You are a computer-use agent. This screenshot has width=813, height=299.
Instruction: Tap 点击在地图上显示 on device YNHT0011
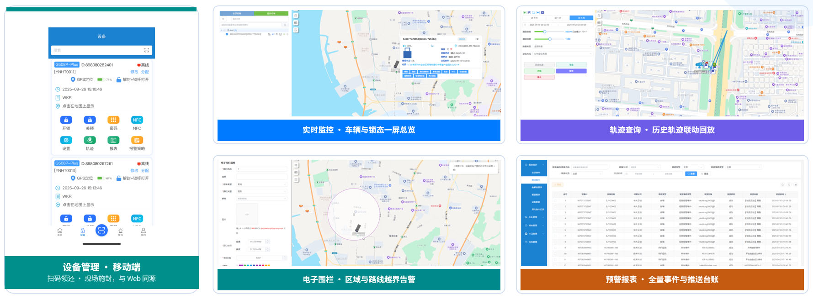(78, 106)
